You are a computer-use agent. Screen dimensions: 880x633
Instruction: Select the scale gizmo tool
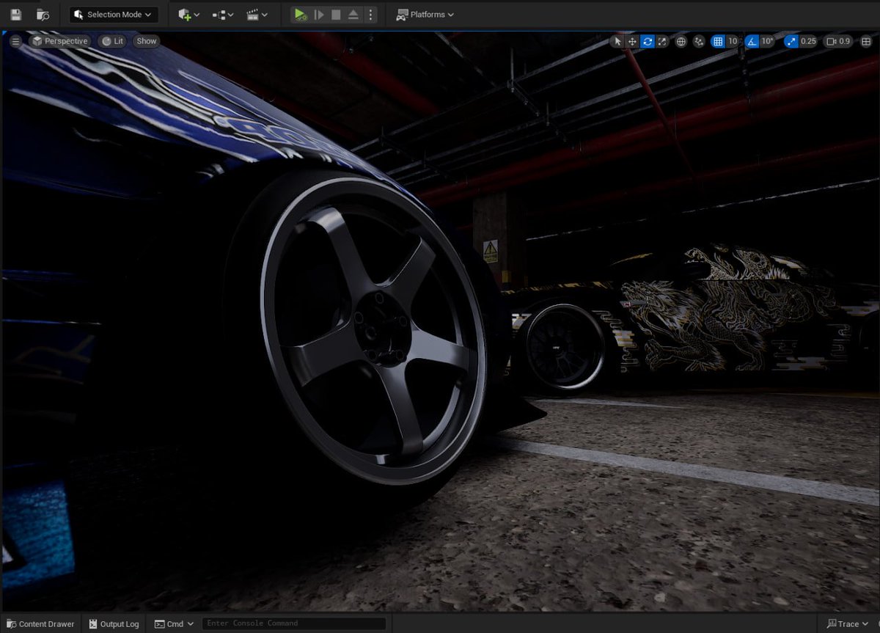[x=662, y=42]
